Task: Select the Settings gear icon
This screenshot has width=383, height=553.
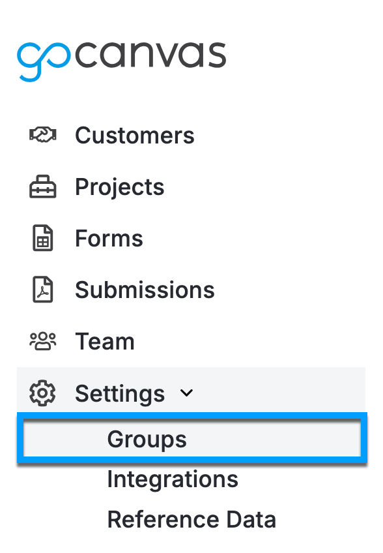Action: point(42,393)
